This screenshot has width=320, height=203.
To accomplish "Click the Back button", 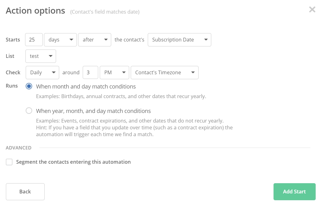I will 25,192.
